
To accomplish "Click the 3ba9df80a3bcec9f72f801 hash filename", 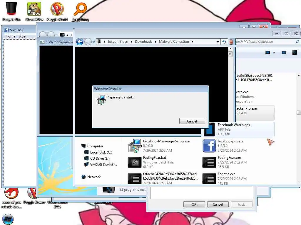I will tap(254, 75).
